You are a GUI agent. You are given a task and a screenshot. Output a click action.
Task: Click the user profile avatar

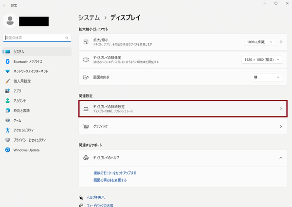coord(9,21)
